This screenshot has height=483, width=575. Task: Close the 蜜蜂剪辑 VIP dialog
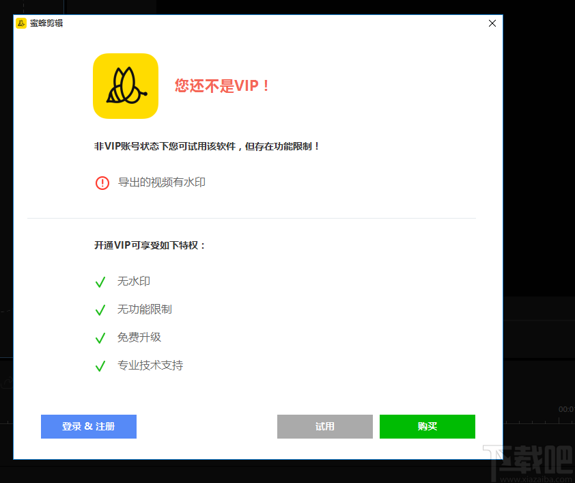coord(492,23)
